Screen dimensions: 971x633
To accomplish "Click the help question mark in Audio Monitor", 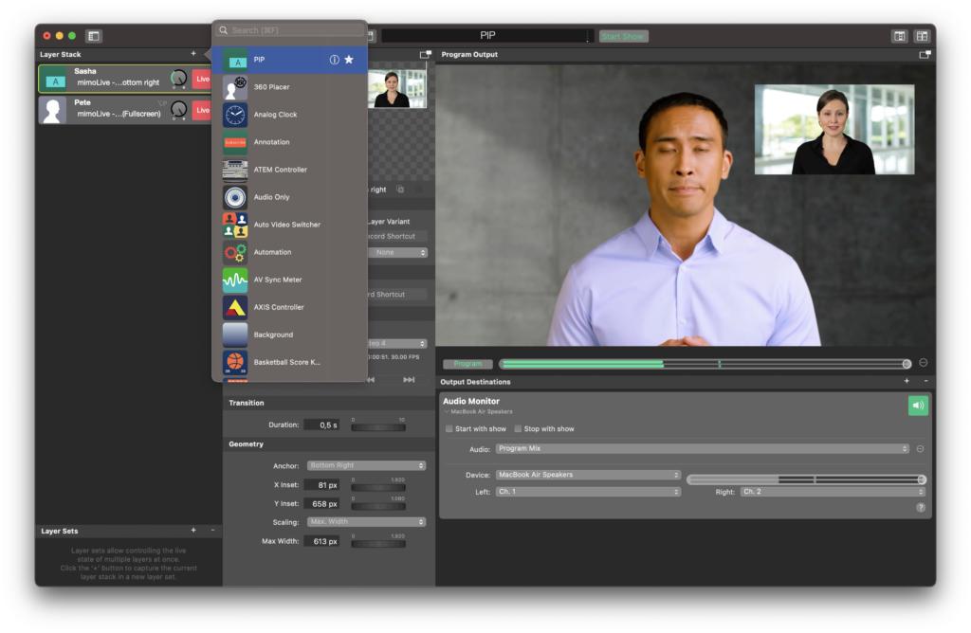I will [x=920, y=507].
